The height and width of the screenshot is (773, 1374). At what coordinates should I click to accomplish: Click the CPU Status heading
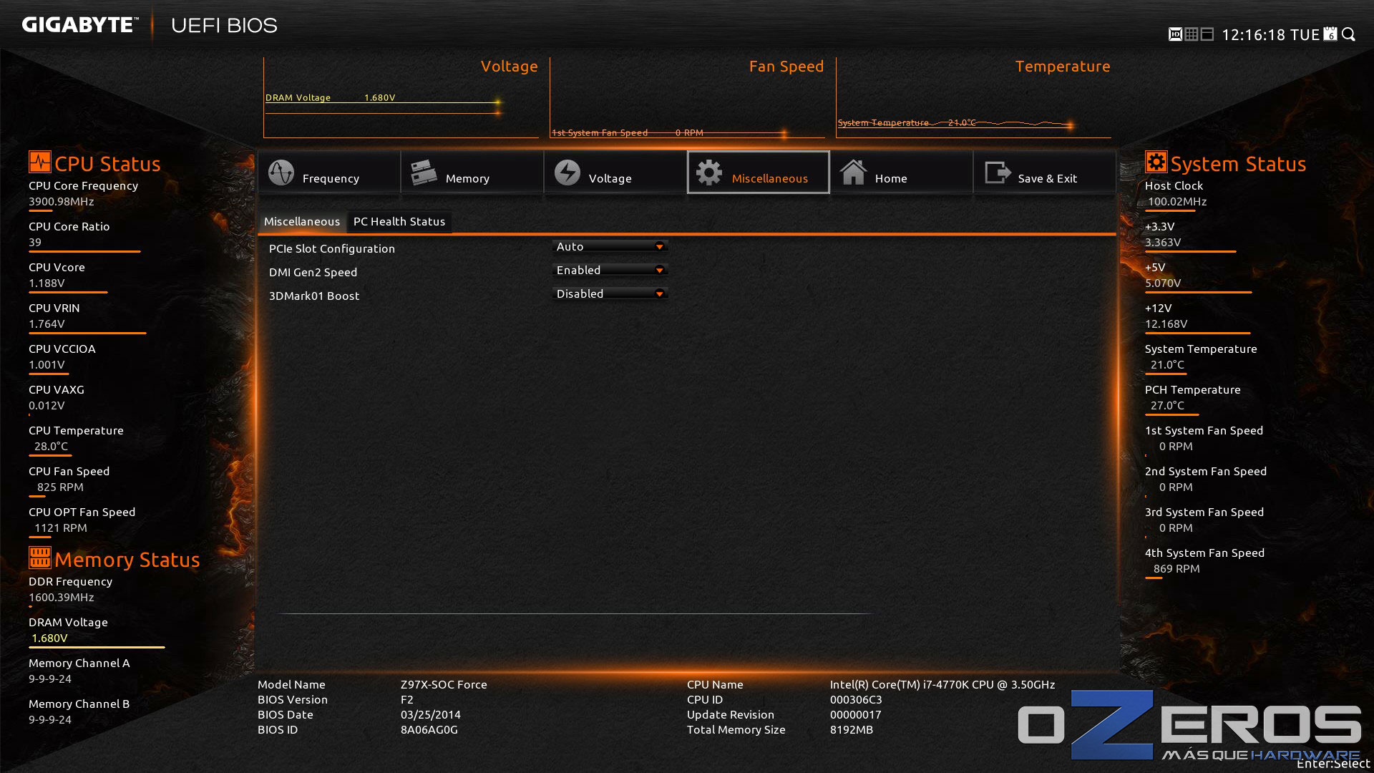(107, 164)
